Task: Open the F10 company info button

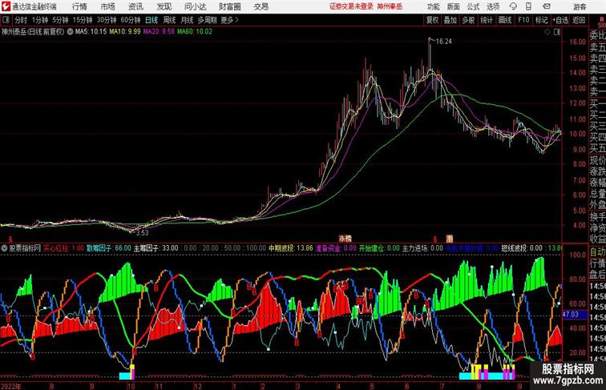Action: 523,20
